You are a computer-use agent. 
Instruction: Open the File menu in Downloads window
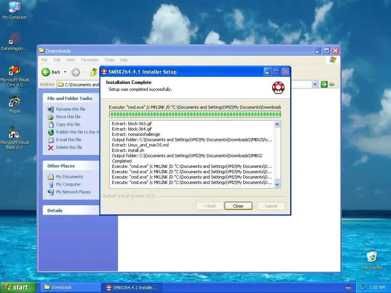coord(44,60)
